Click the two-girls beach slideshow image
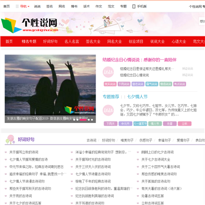The width and height of the screenshot is (205, 205). point(50,89)
